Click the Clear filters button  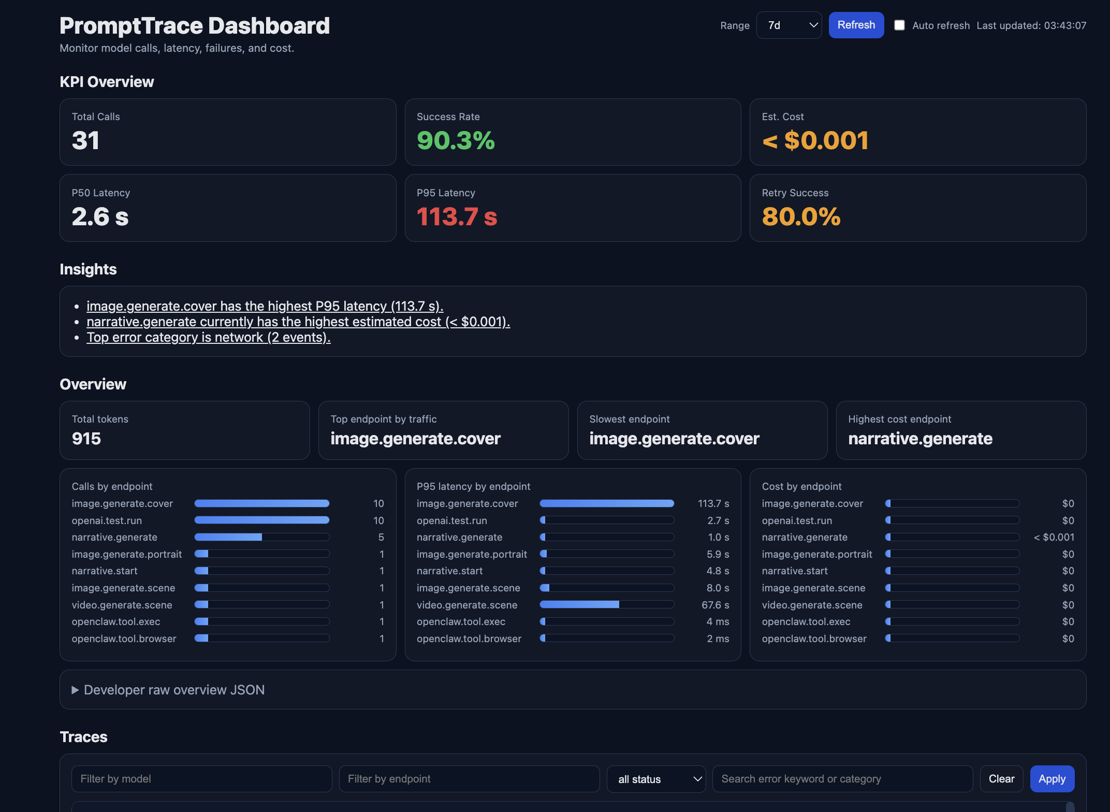[x=1001, y=779]
